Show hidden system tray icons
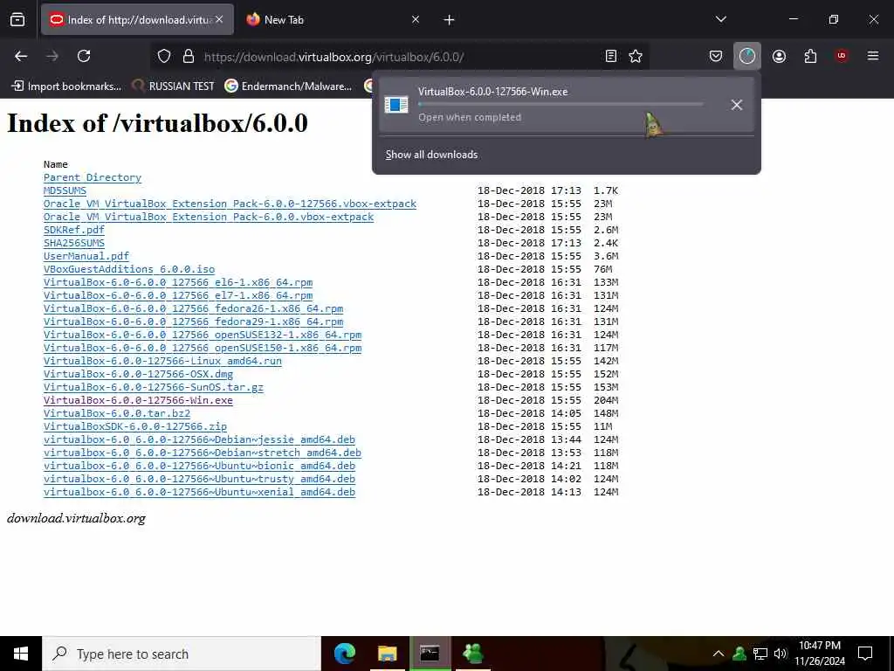The width and height of the screenshot is (894, 671). tap(719, 654)
